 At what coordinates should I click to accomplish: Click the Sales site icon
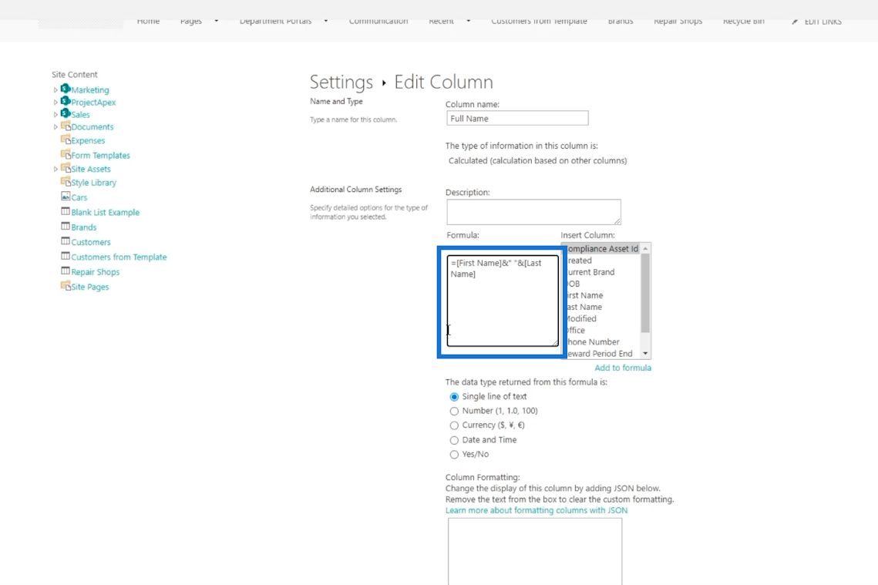(x=66, y=113)
